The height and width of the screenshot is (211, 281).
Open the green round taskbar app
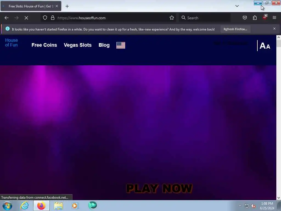[x=92, y=205]
